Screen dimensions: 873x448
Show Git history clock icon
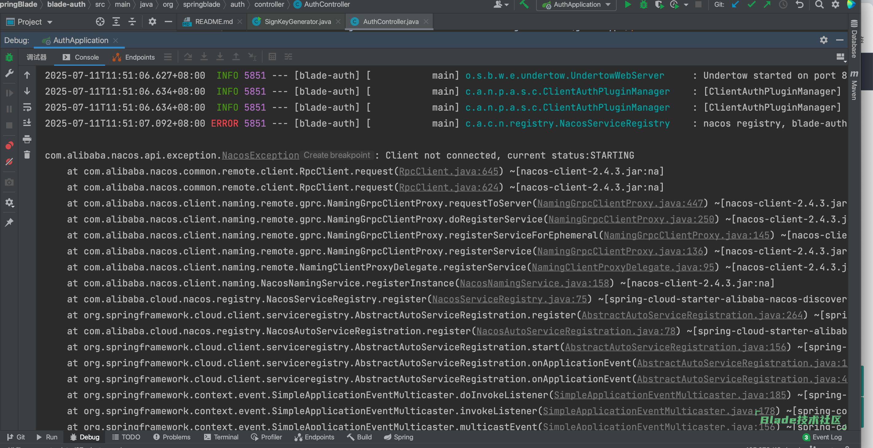pos(783,5)
